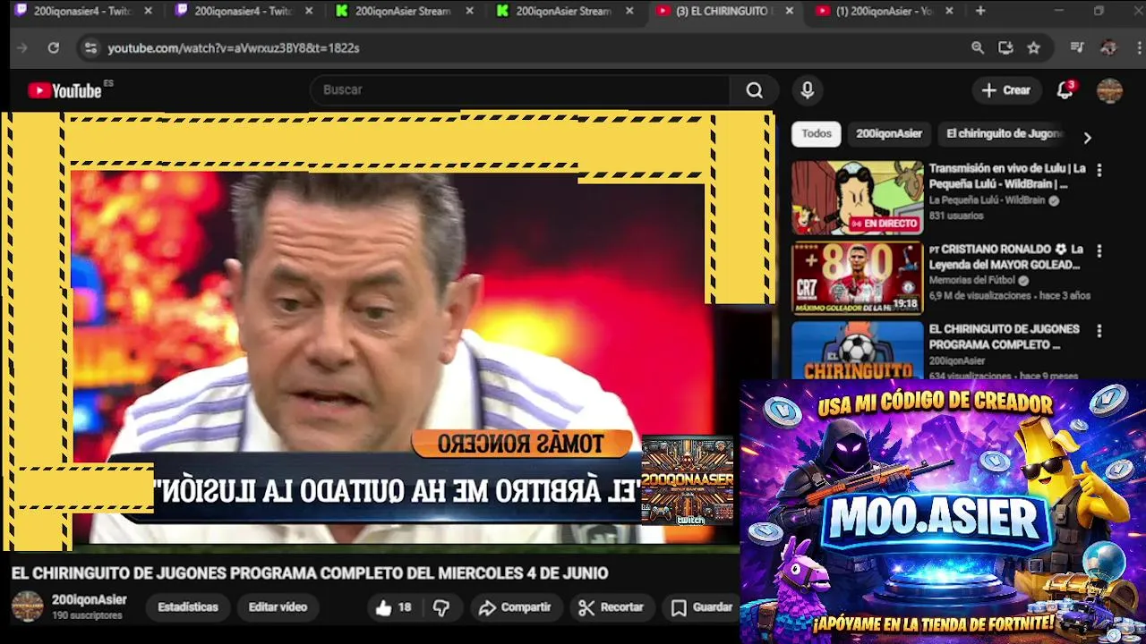The image size is (1146, 644).
Task: Click the search magnifier button
Action: (755, 90)
